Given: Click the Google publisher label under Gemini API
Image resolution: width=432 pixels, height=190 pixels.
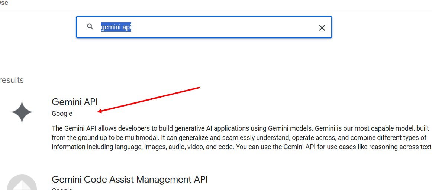Looking at the screenshot, I should tap(62, 113).
